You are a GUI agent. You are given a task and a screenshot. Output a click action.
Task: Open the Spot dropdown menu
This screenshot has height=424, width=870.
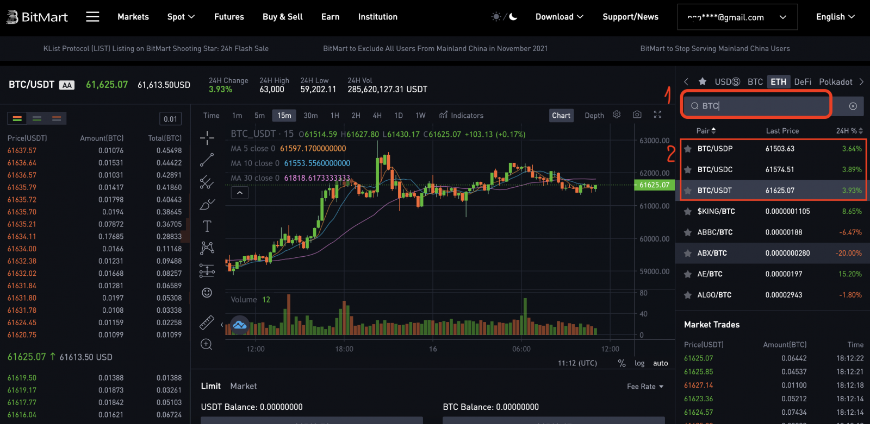click(x=181, y=17)
